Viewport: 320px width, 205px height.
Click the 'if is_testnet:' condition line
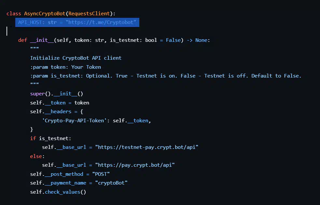(x=50, y=139)
